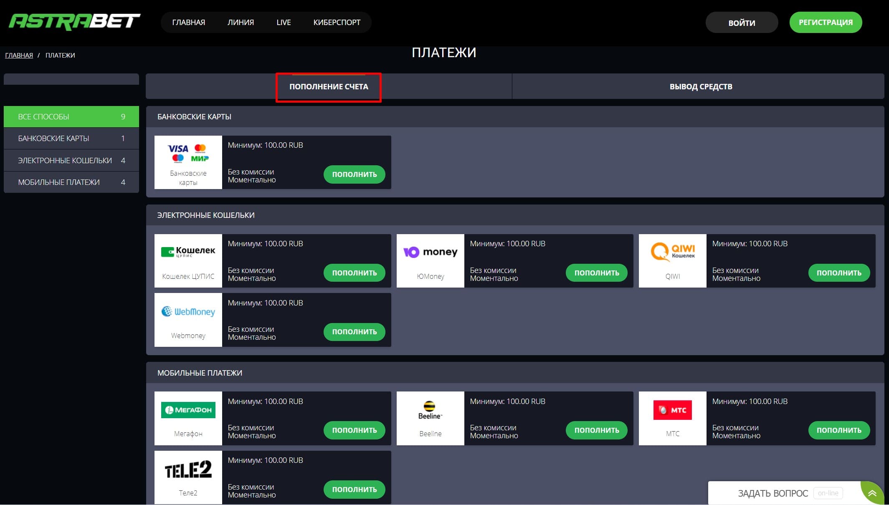Switch to Вывод средств tab
The image size is (889, 505).
click(700, 87)
